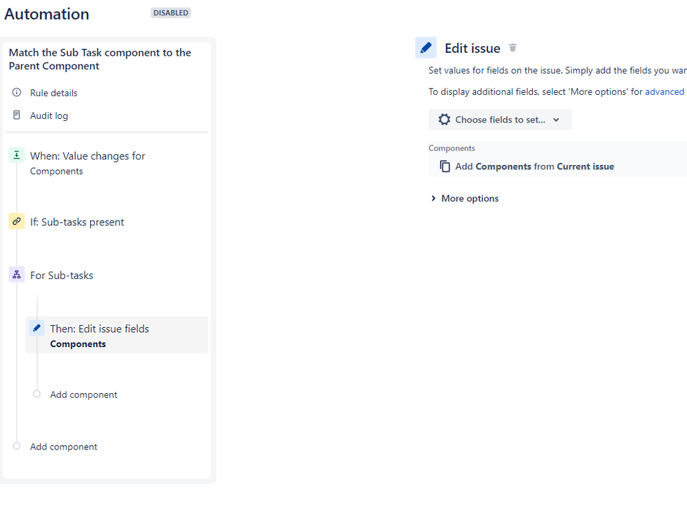Click Add component inside the Sub-tasks branch
687x510 pixels.
tap(83, 394)
